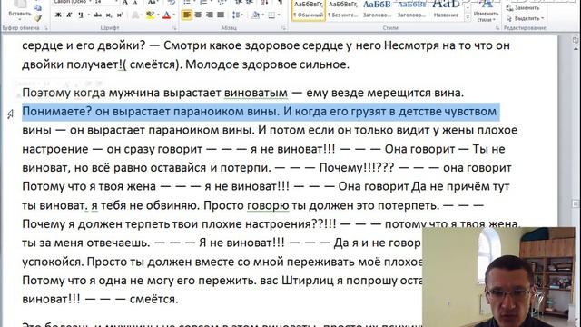Select the Обычный style
This screenshot has width=581, height=327.
(308, 10)
